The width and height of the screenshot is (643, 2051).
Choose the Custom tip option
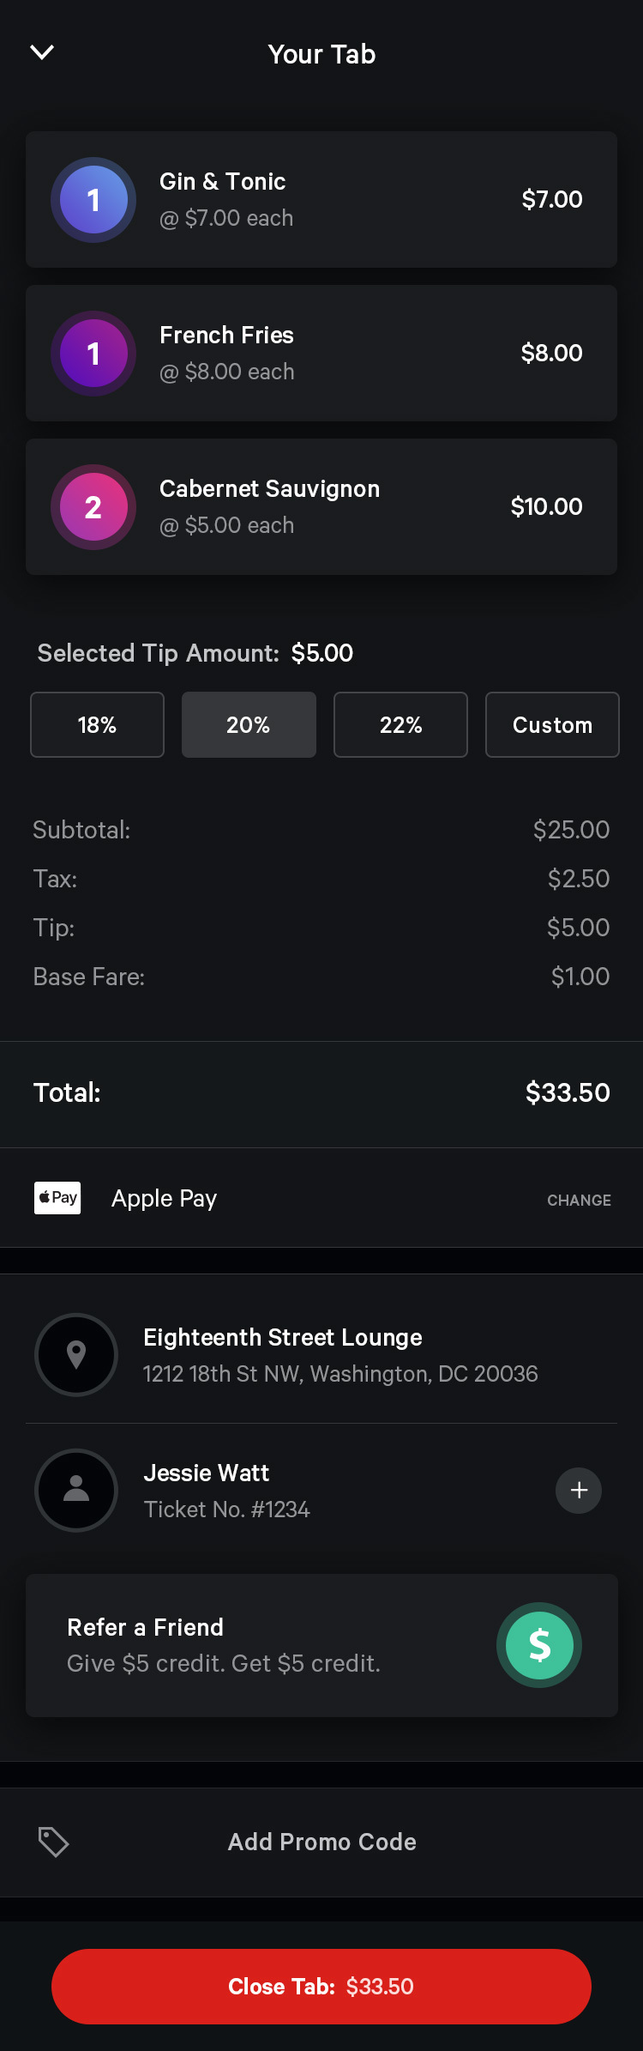point(552,725)
